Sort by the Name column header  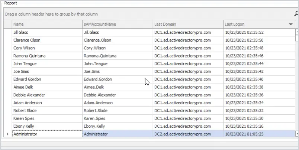(47, 25)
